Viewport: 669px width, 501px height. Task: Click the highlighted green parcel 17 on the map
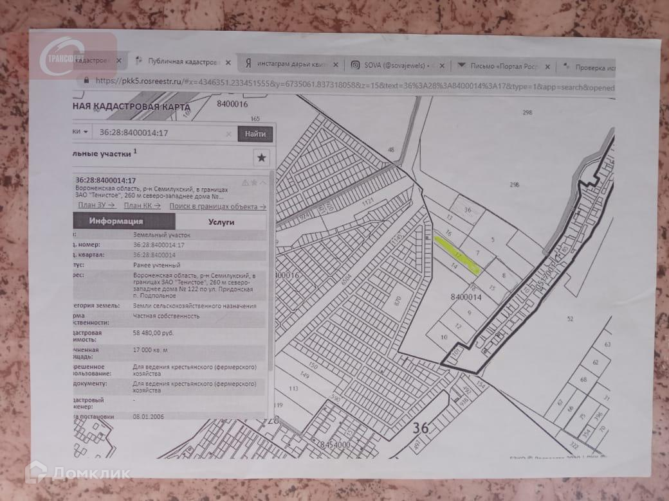pyautogui.click(x=457, y=255)
